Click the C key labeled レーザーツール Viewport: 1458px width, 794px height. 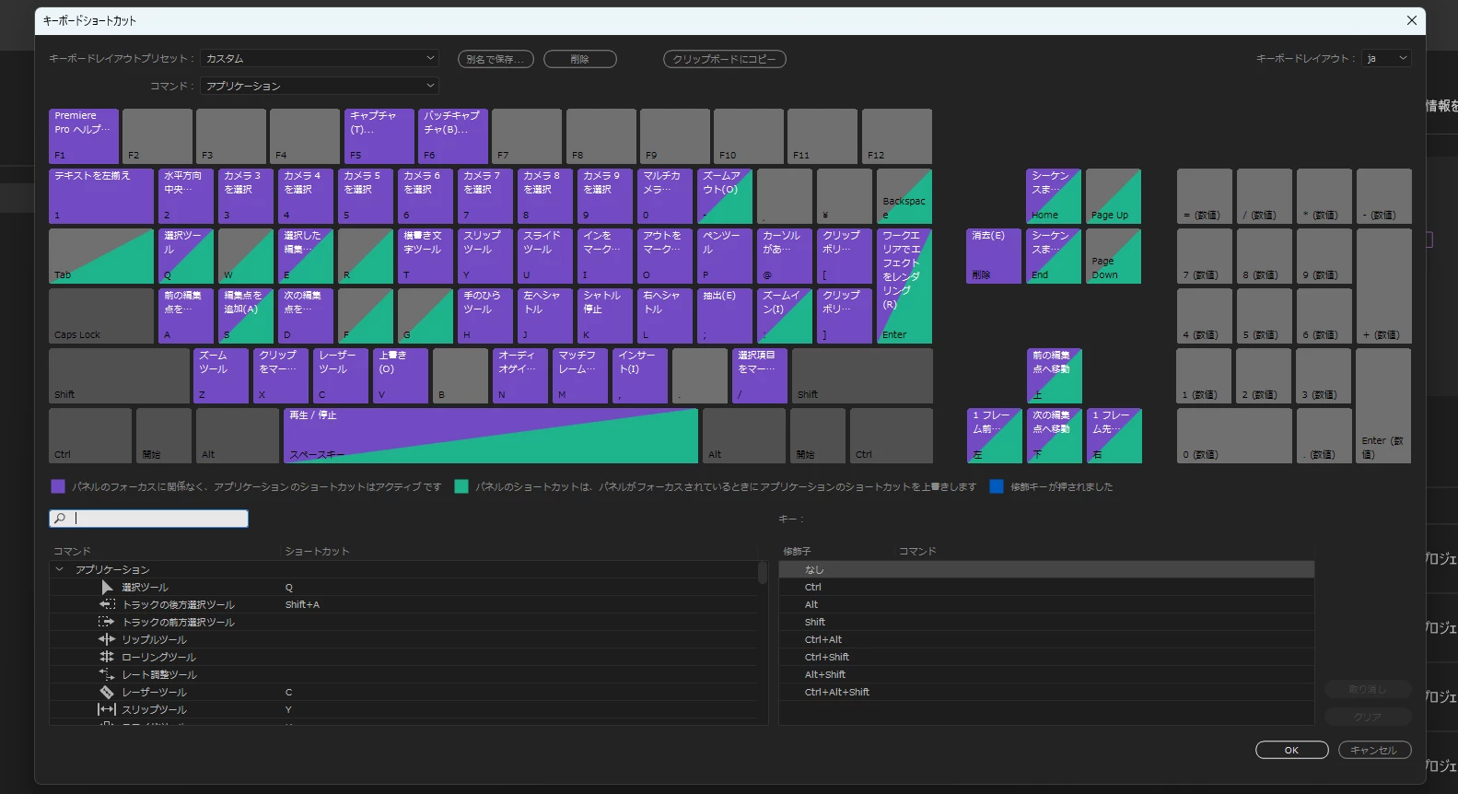pyautogui.click(x=341, y=376)
